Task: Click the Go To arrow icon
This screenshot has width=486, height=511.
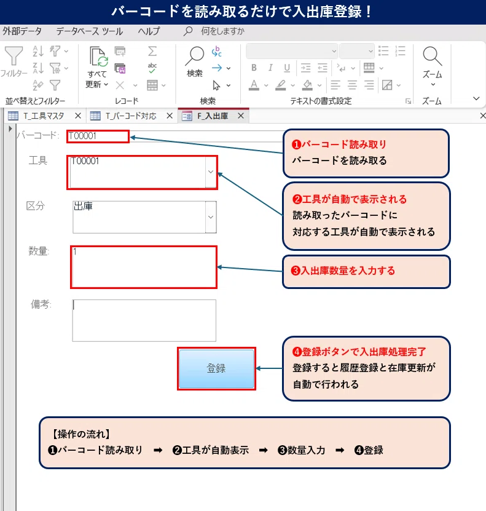Action: pos(217,68)
